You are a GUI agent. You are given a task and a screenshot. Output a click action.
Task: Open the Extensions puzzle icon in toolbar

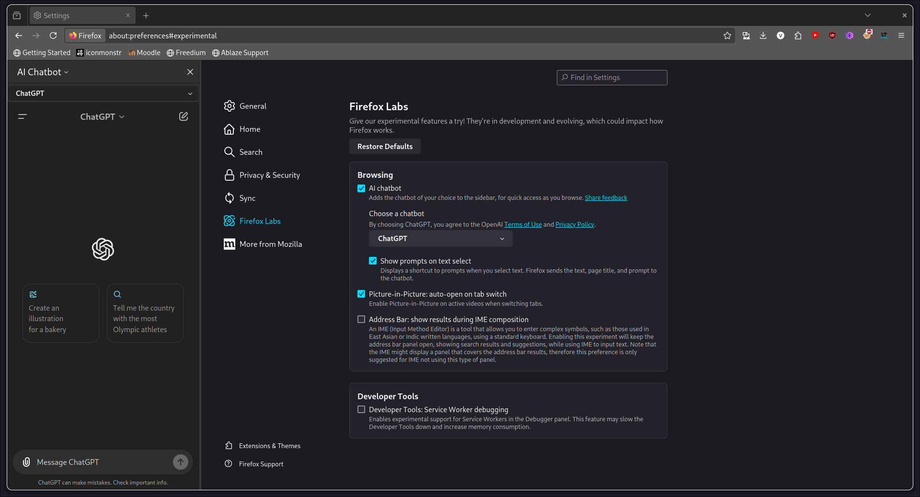coord(798,35)
